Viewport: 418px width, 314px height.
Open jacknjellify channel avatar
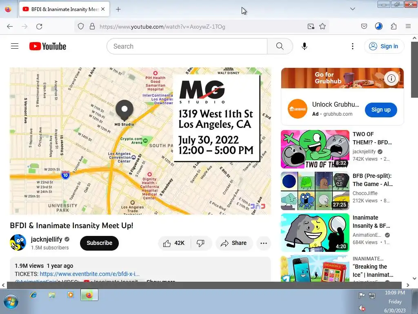18,242
